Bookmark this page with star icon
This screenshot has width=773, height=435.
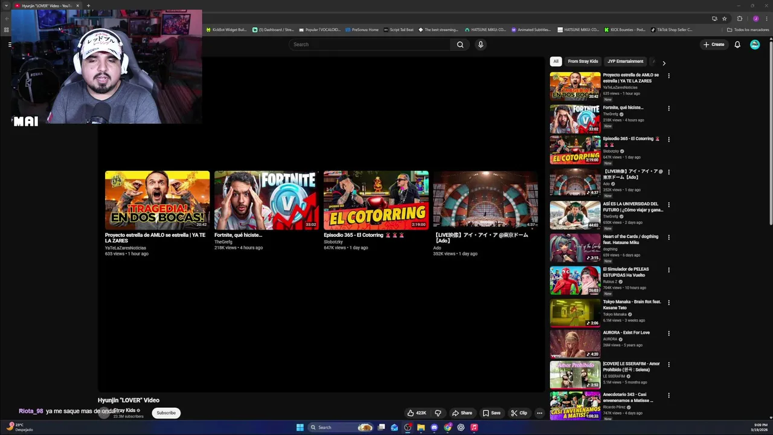click(725, 18)
